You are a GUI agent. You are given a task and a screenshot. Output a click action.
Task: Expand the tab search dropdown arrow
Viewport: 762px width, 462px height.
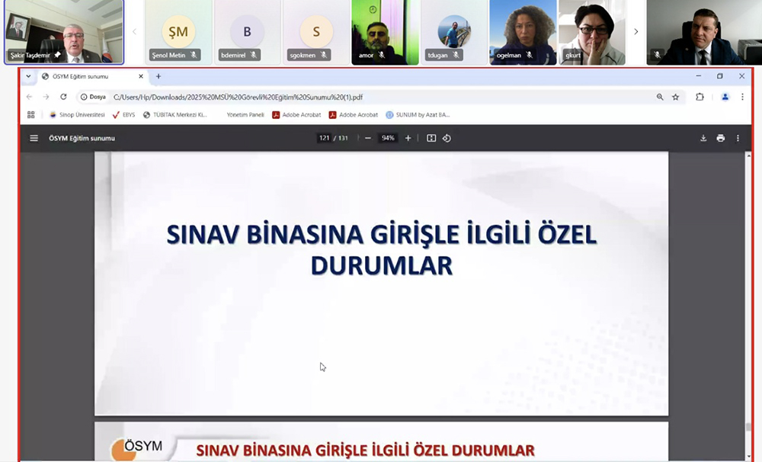(x=28, y=76)
